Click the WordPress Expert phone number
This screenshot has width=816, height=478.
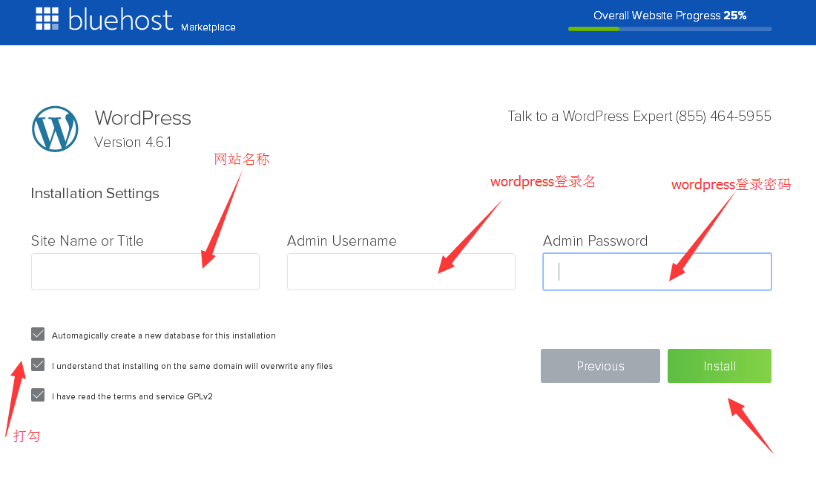723,116
